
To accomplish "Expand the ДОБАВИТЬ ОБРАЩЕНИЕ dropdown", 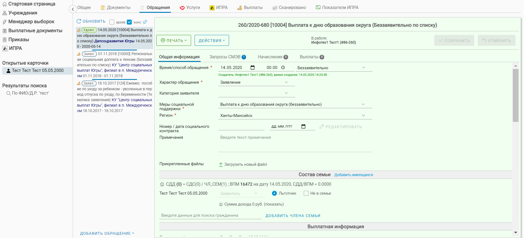I will click(107, 233).
